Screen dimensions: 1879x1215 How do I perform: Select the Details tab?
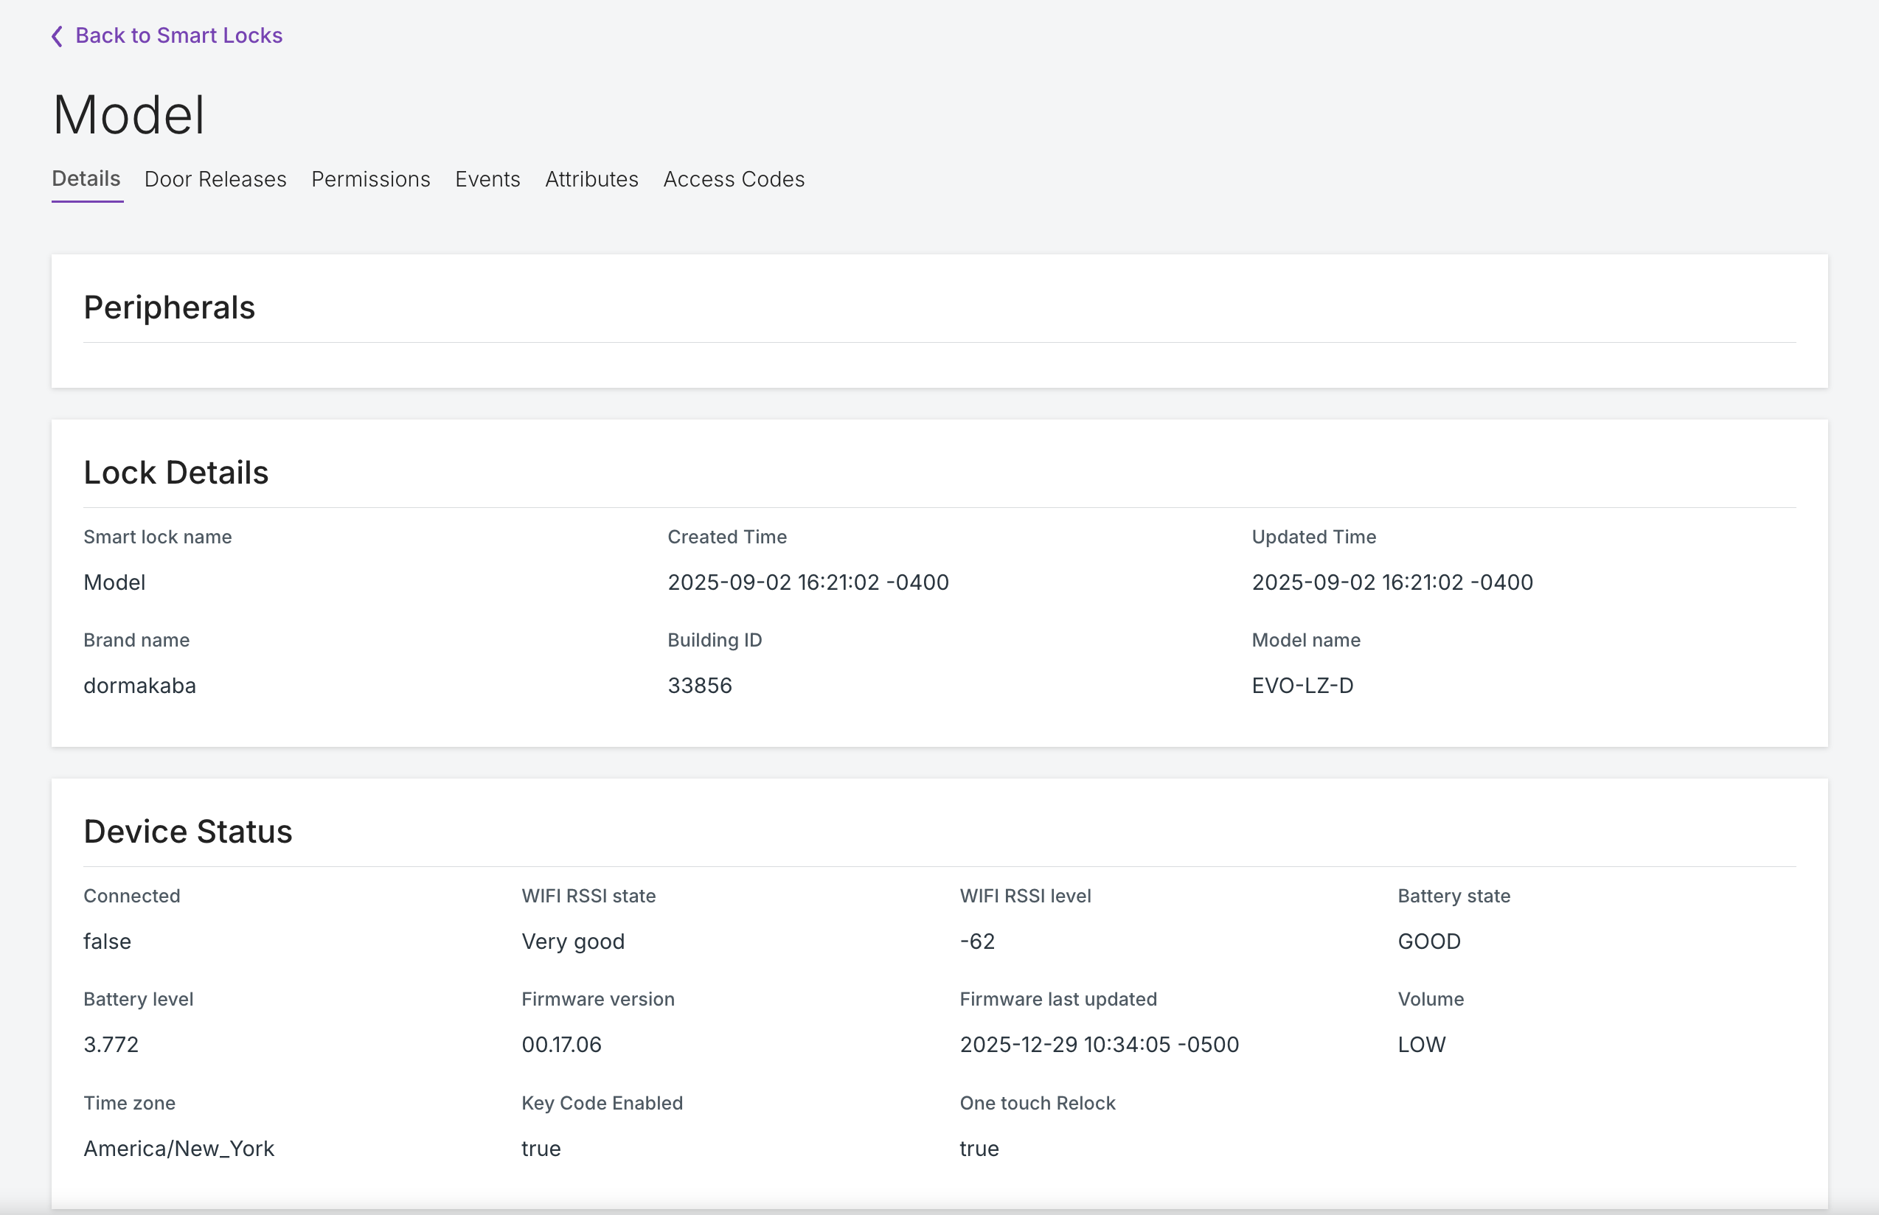[86, 179]
